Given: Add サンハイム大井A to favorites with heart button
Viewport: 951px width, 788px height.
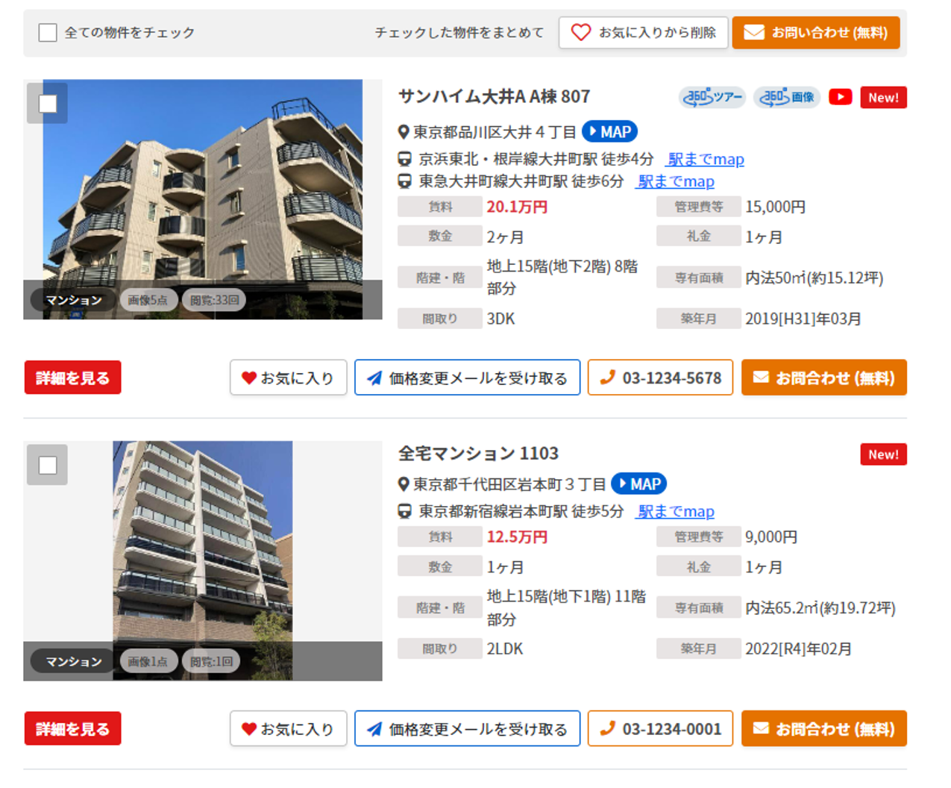Looking at the screenshot, I should (x=288, y=378).
